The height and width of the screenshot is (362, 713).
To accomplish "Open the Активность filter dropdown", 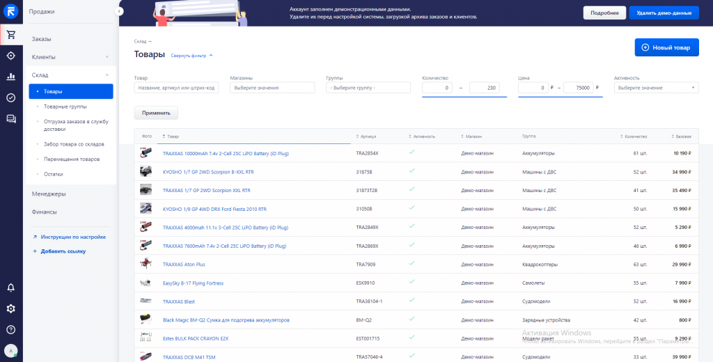I will tap(656, 88).
